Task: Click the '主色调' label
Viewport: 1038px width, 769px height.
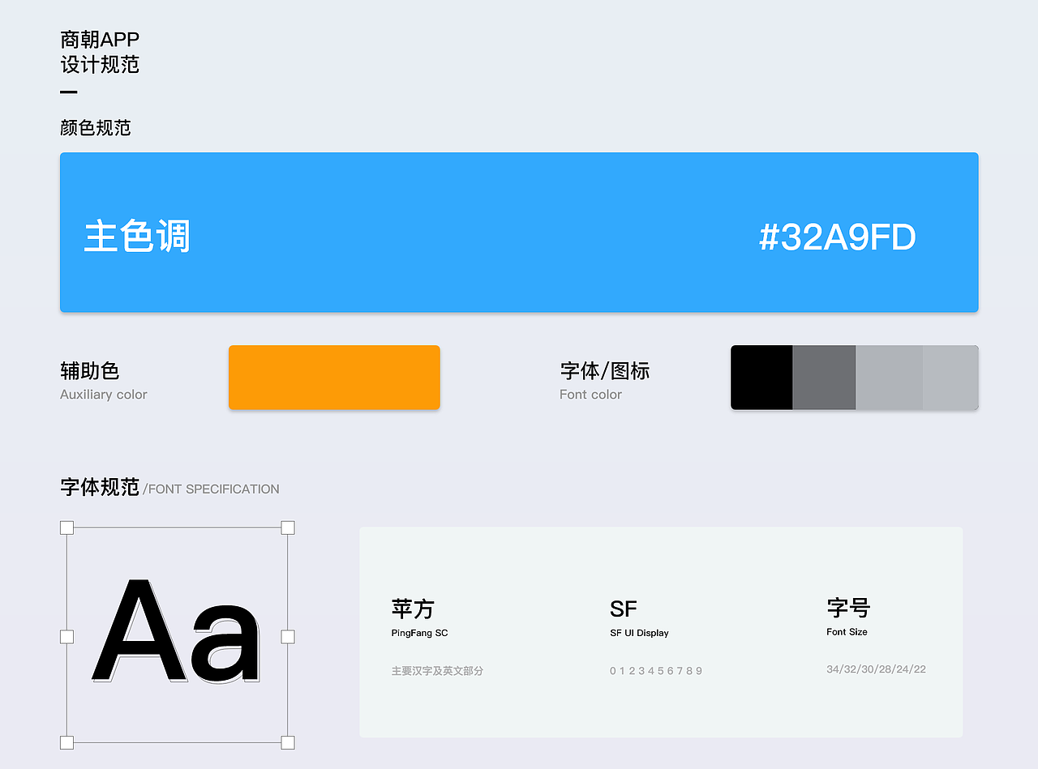Action: point(137,237)
